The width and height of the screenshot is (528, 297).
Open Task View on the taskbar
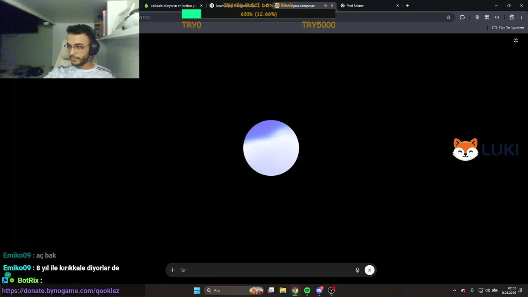coord(271,290)
